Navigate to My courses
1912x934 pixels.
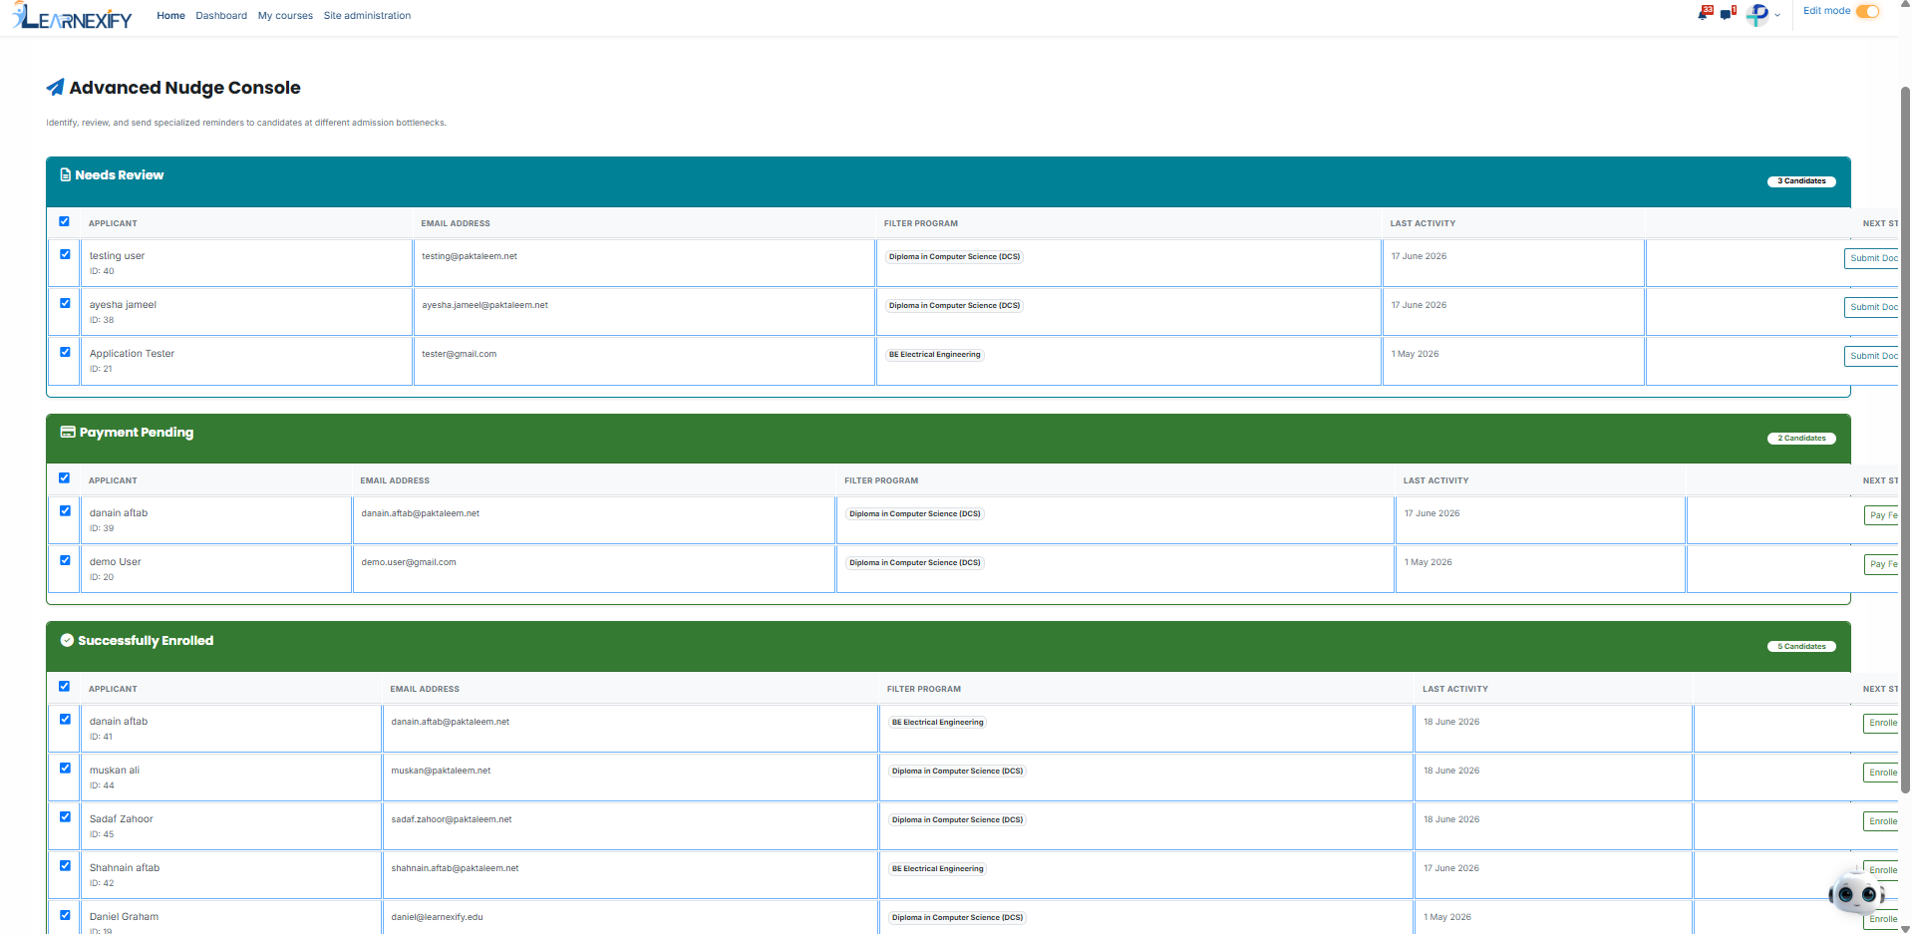[x=285, y=16]
